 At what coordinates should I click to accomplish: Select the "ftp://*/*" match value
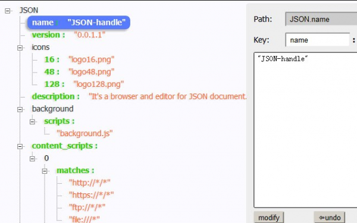pyautogui.click(x=87, y=208)
